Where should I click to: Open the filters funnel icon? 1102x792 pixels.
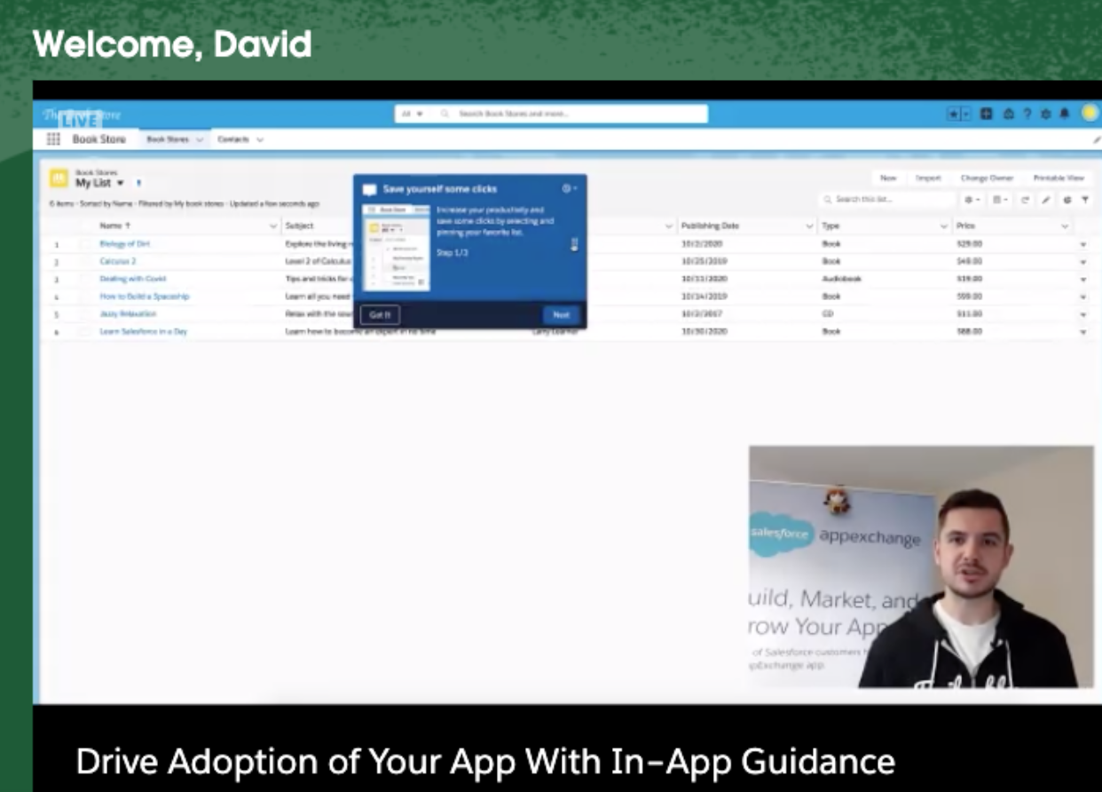point(1085,200)
